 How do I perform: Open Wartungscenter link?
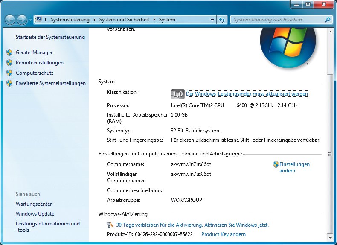point(34,204)
